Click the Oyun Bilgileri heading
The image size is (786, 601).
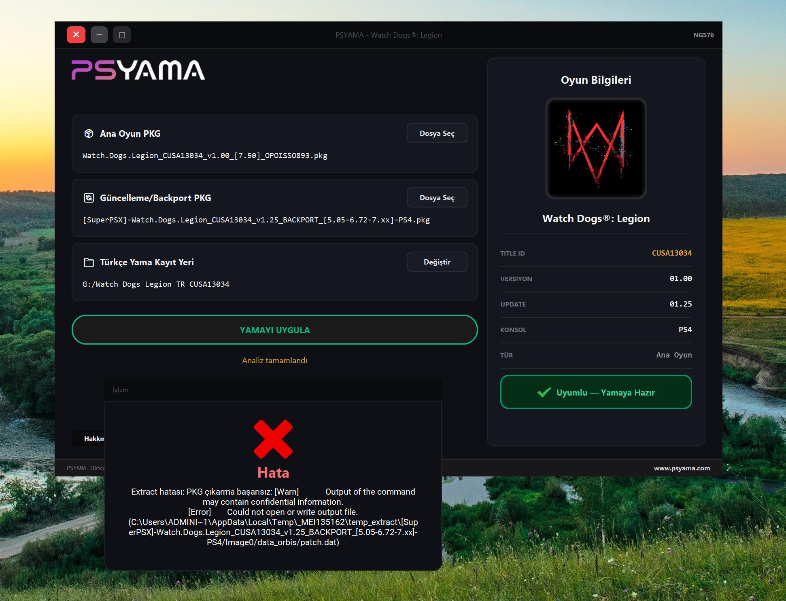click(x=596, y=80)
